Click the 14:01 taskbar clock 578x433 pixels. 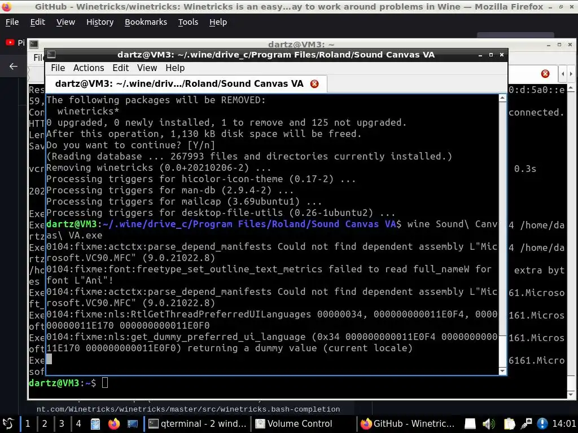564,423
